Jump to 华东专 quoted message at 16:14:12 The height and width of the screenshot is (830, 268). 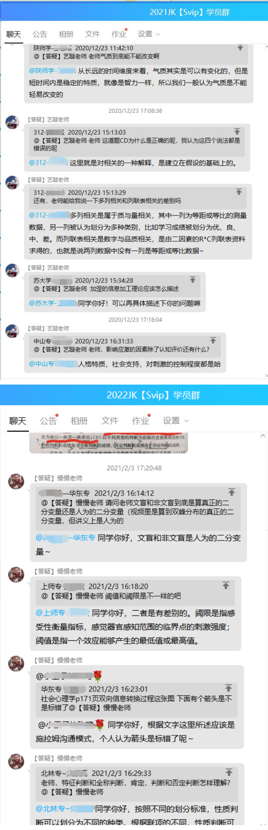coord(232,492)
